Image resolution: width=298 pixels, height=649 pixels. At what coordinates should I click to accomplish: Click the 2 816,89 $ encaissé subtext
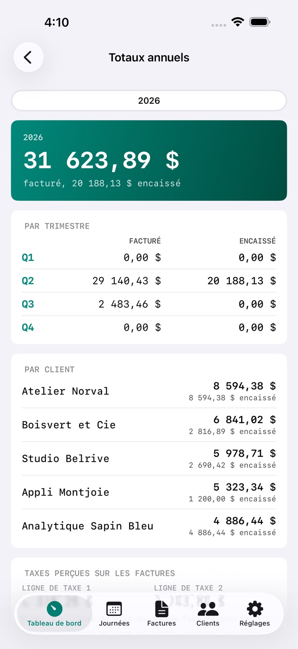[233, 432]
